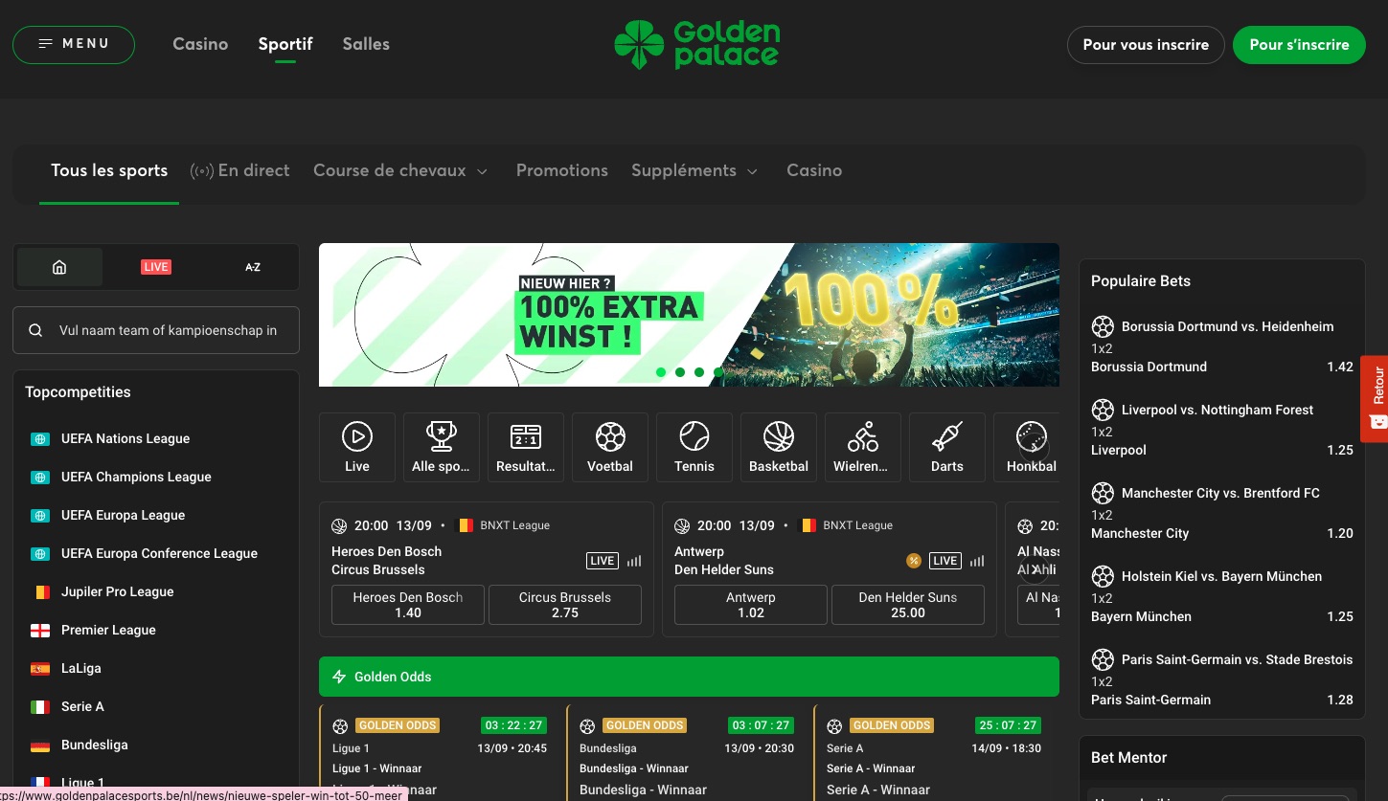
Task: Open the Ligue 1 Golden Odds card
Action: coord(440,753)
